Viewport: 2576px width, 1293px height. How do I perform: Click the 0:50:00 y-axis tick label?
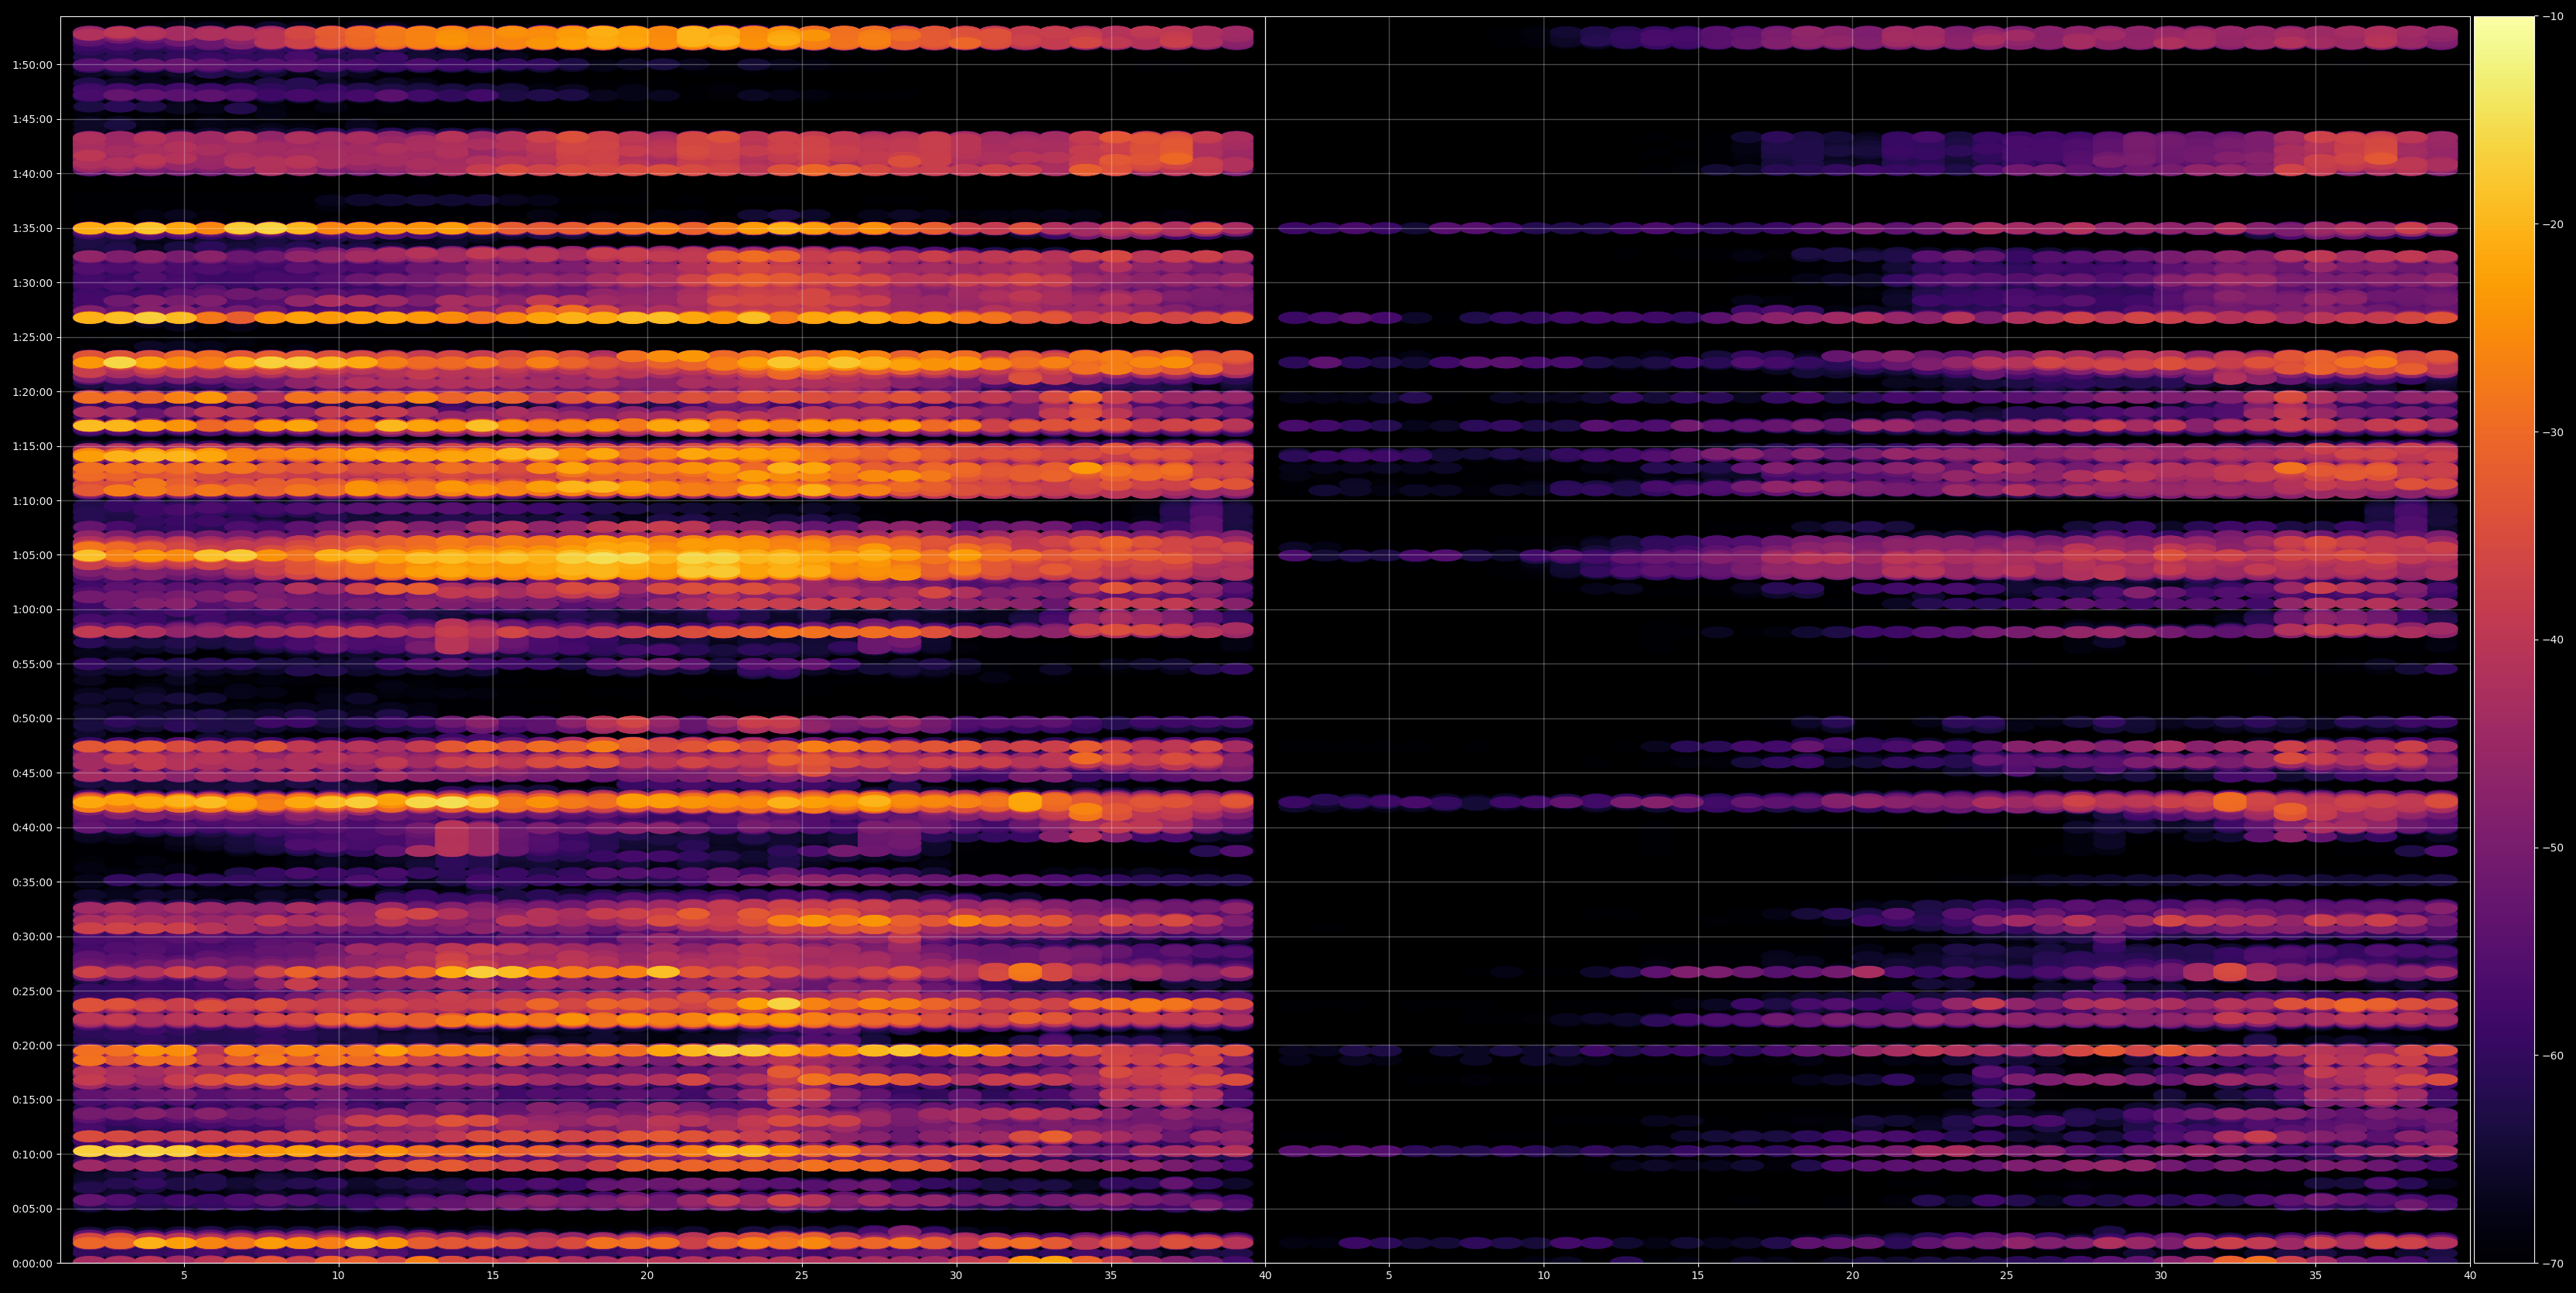32,718
